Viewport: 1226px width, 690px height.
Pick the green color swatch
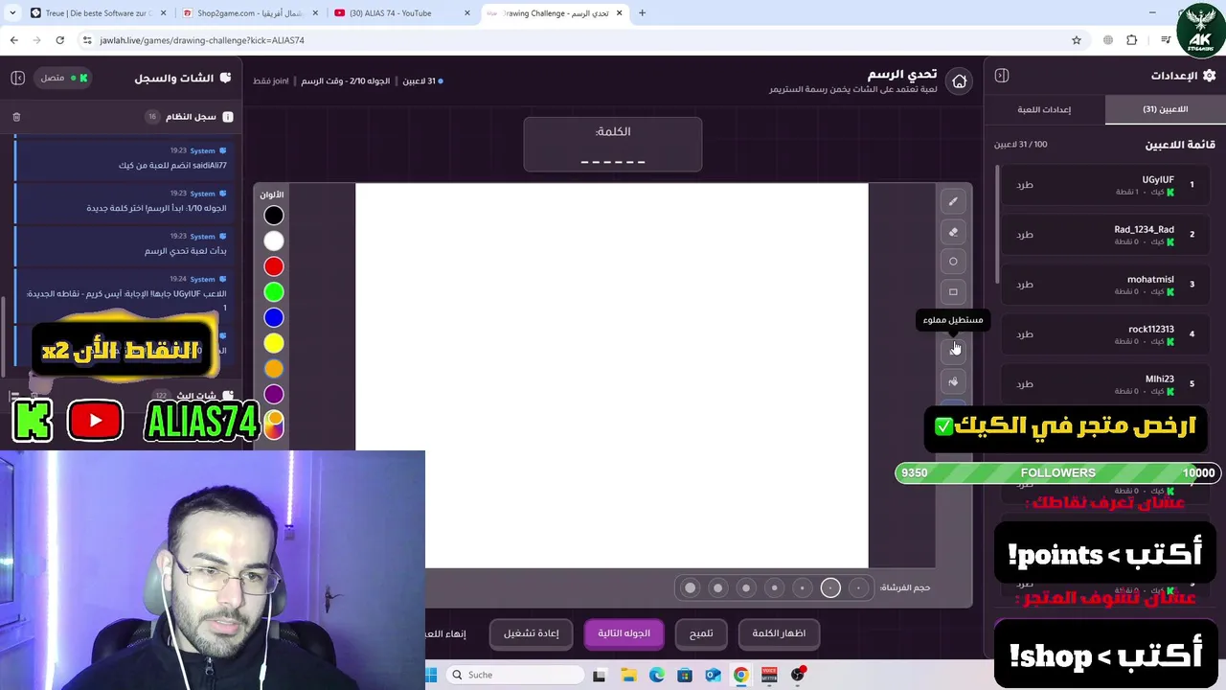pyautogui.click(x=274, y=292)
